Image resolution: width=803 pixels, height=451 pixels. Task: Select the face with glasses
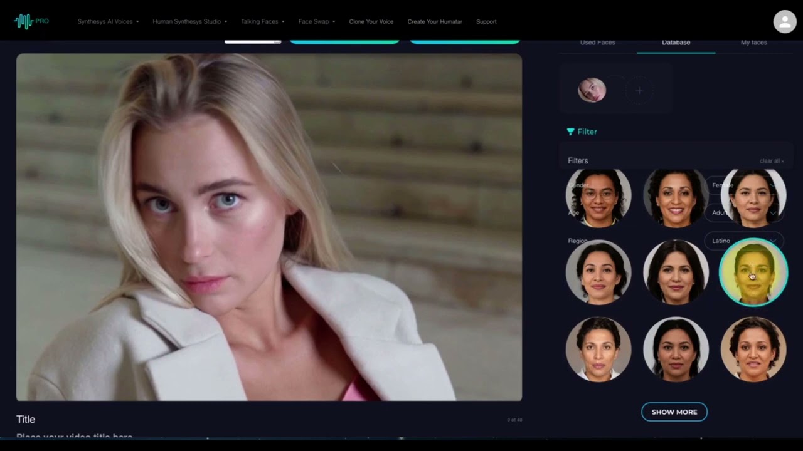[598, 197]
